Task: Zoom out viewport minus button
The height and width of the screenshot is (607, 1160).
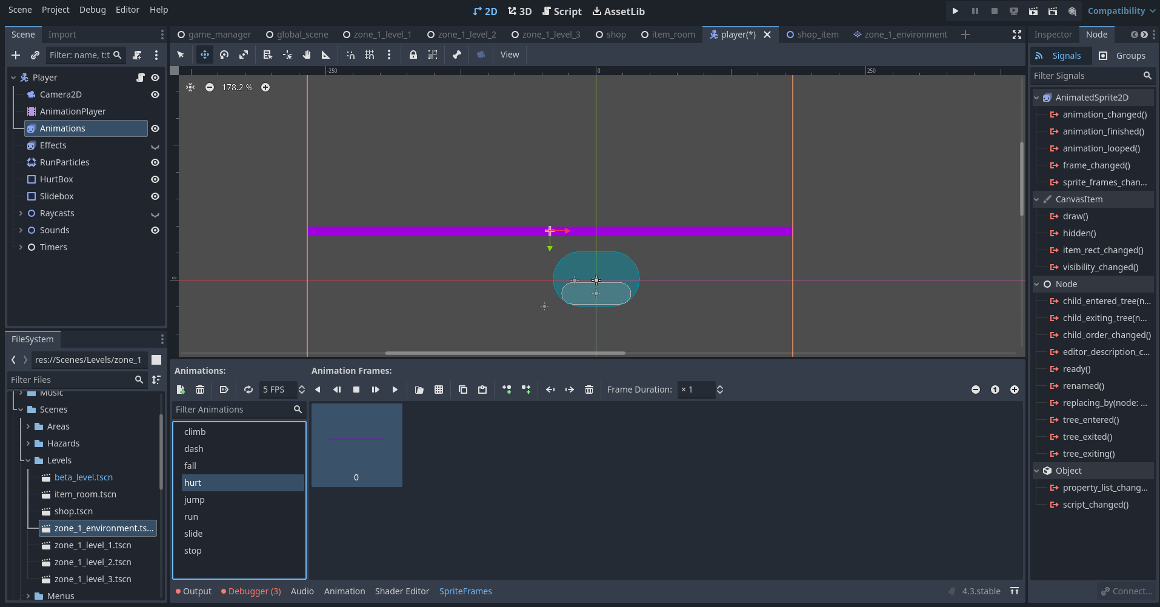Action: pos(210,87)
